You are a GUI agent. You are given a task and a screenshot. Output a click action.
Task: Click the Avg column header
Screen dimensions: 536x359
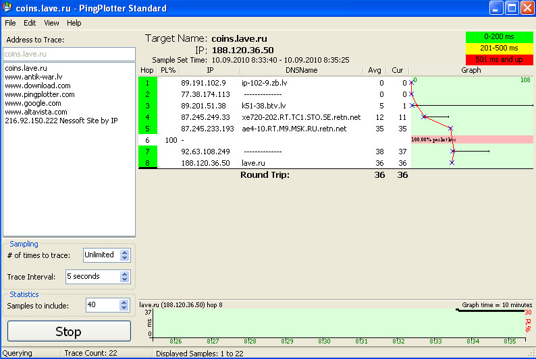374,70
